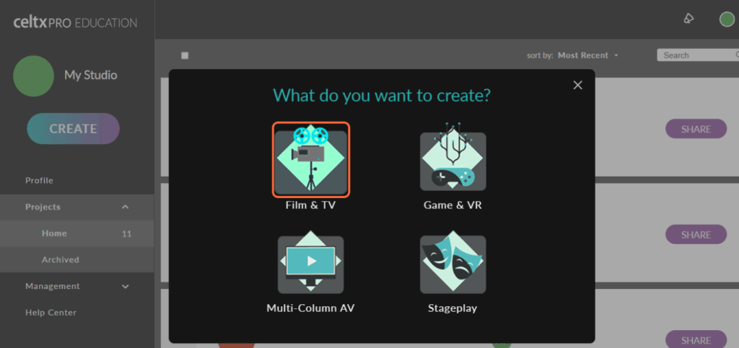Choose the Stageplay masks icon

[x=453, y=262]
